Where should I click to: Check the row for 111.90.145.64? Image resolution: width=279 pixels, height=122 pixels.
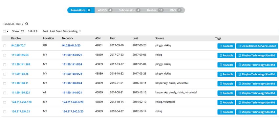(5, 55)
